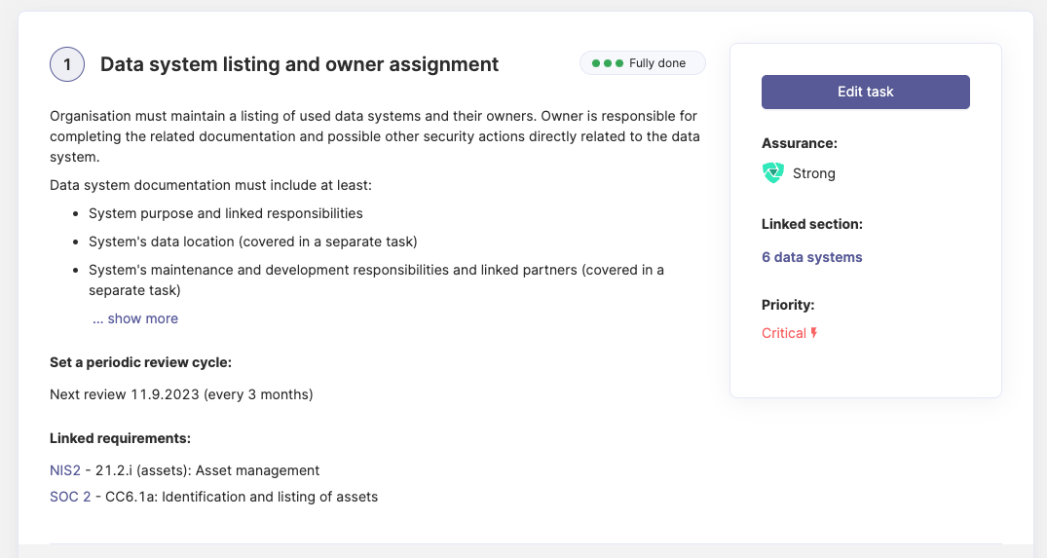Open the SOC 2 requirement link
Viewport: 1047px width, 558px height.
point(70,497)
